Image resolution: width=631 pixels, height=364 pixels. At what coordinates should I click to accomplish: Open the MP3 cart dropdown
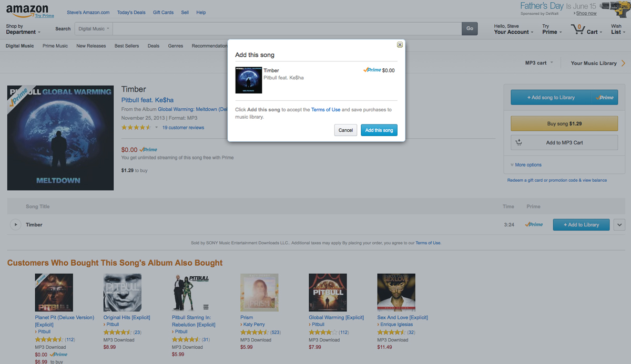[539, 63]
